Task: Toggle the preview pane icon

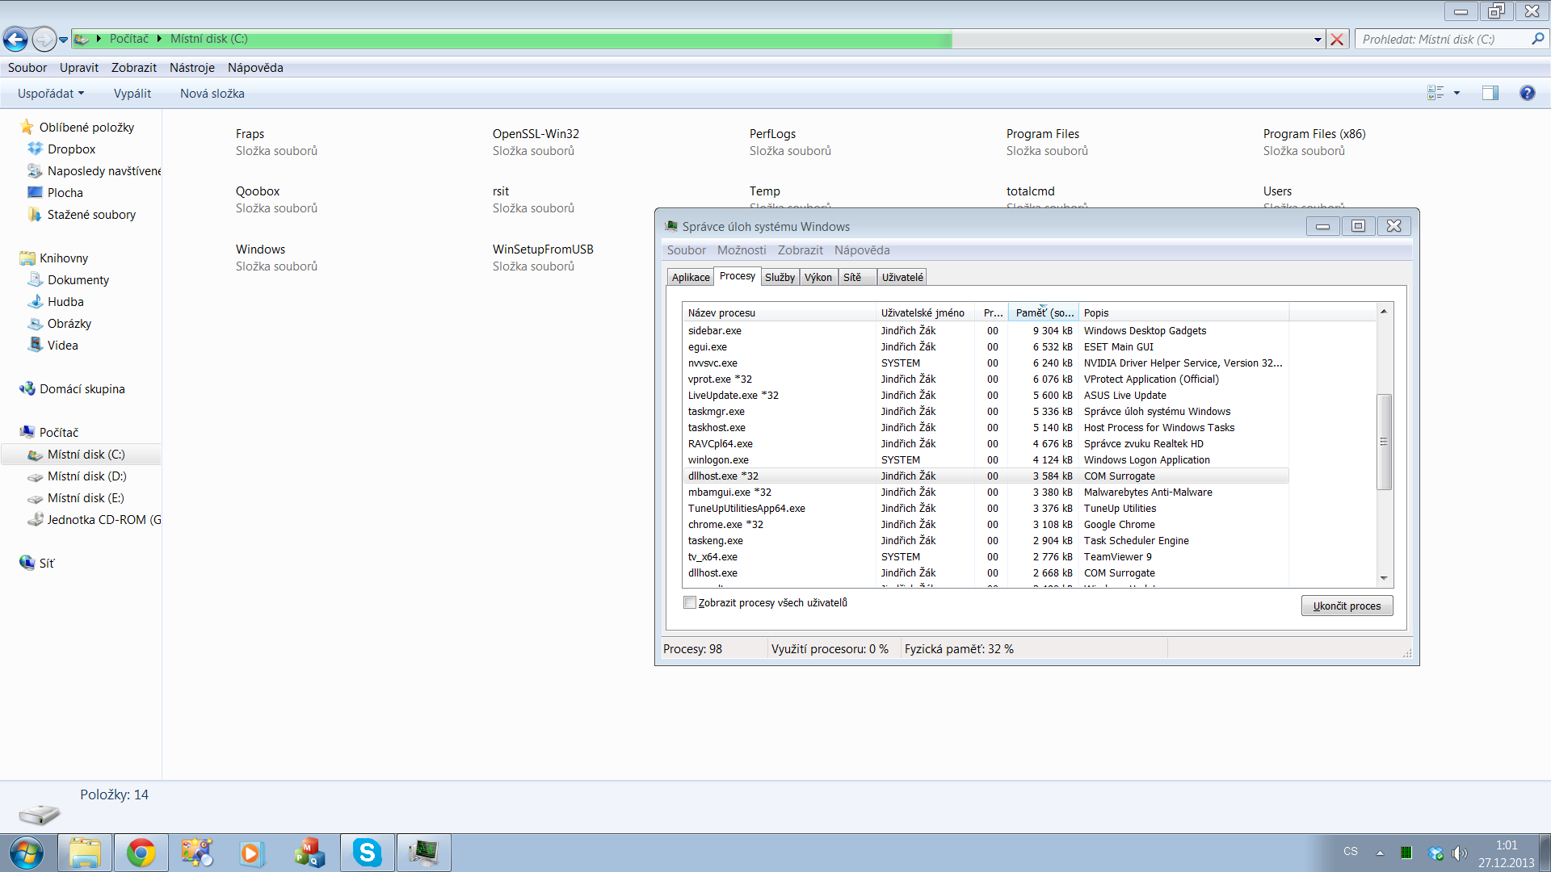Action: 1490,93
